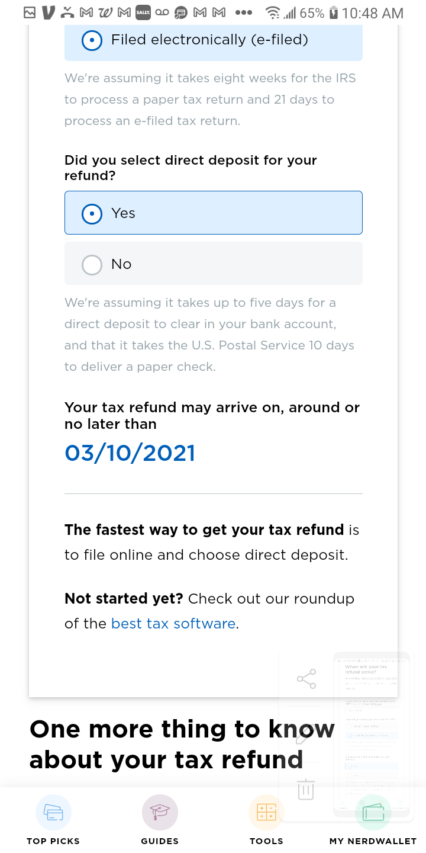Select the 'Filed electronically (e-filed)' radio option

point(92,40)
